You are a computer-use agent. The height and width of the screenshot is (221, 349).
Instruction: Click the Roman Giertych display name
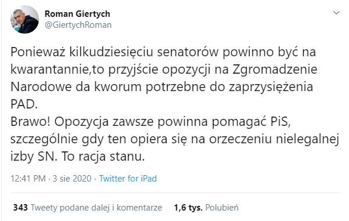coord(77,14)
